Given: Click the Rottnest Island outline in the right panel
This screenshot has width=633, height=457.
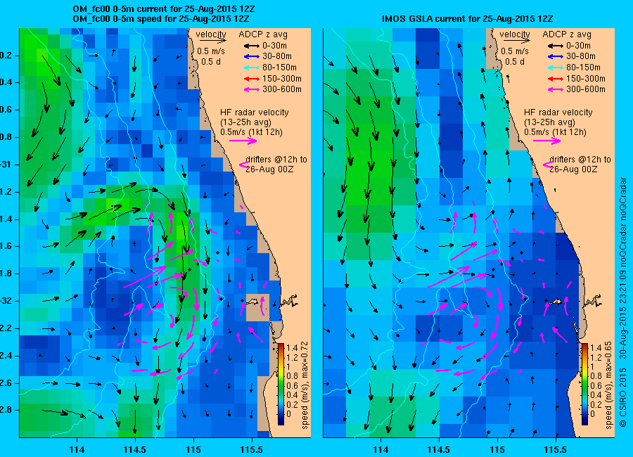Looking at the screenshot, I should click(x=556, y=301).
